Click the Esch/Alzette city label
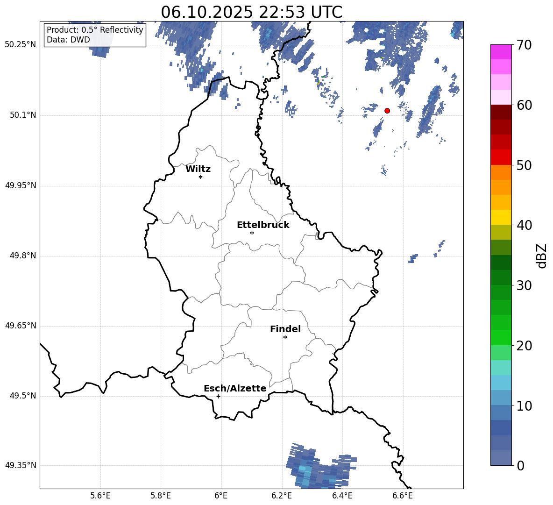 click(235, 388)
